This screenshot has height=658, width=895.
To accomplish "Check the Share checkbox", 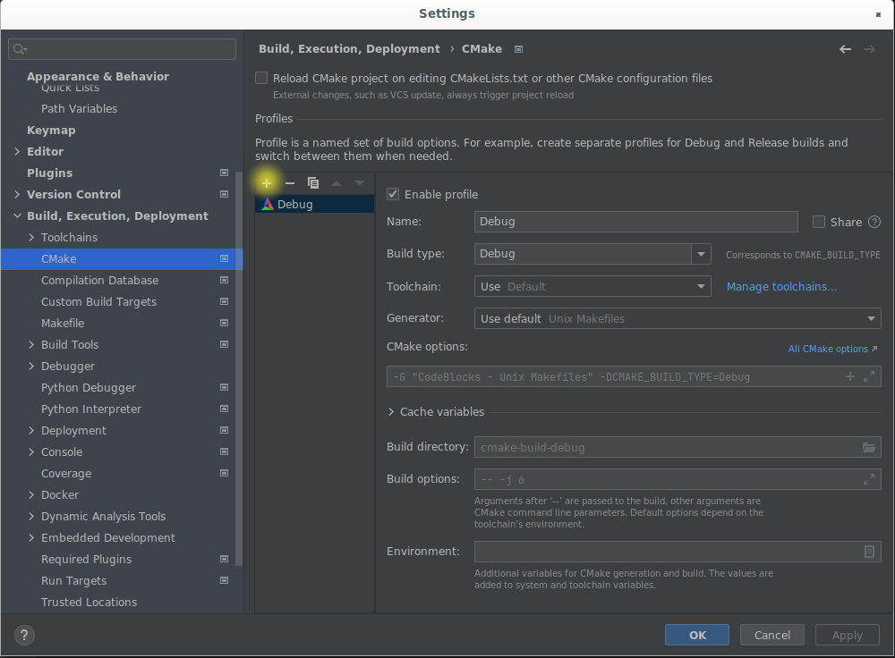I will point(819,223).
